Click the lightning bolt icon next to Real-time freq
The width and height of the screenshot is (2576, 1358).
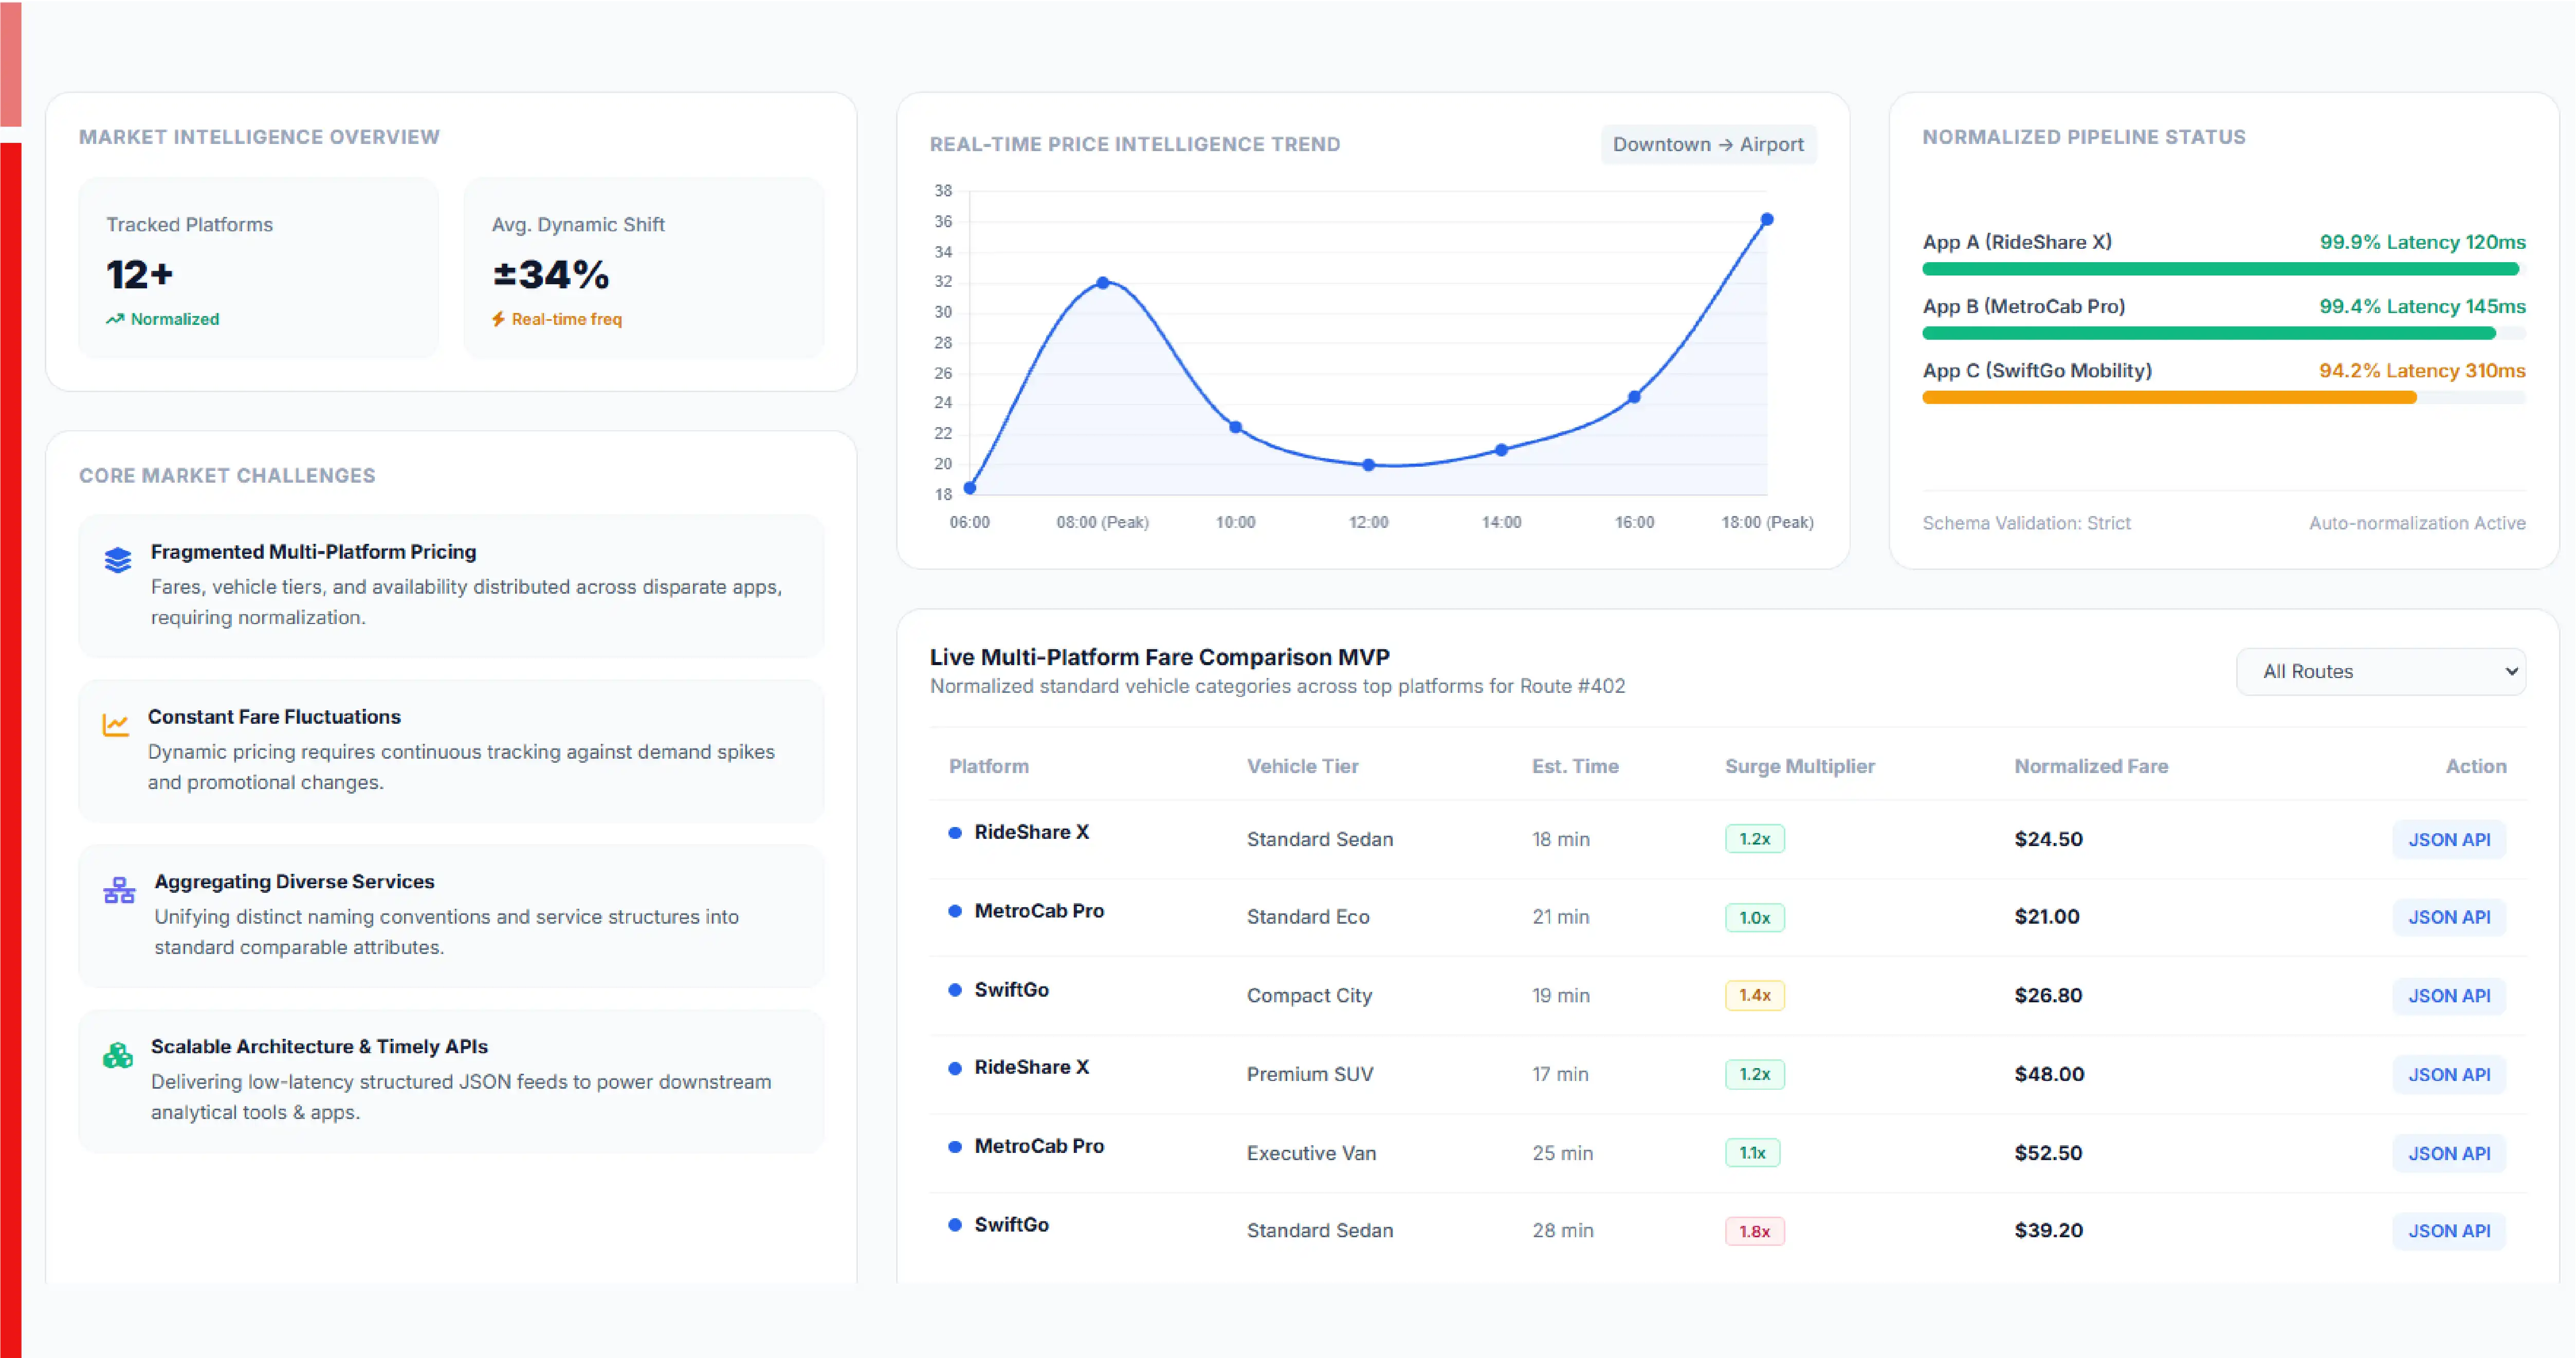tap(498, 319)
